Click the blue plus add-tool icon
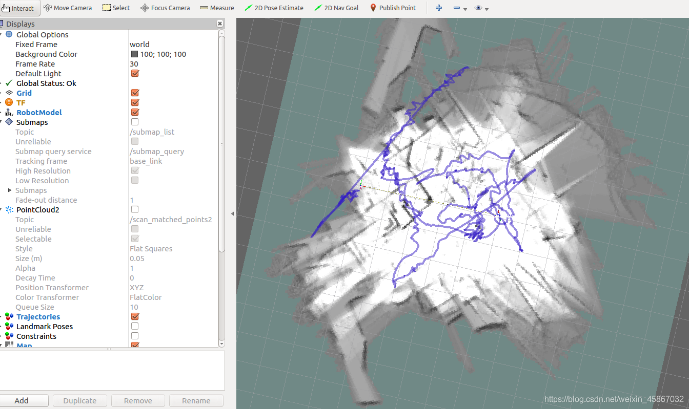The height and width of the screenshot is (409, 689). point(439,8)
